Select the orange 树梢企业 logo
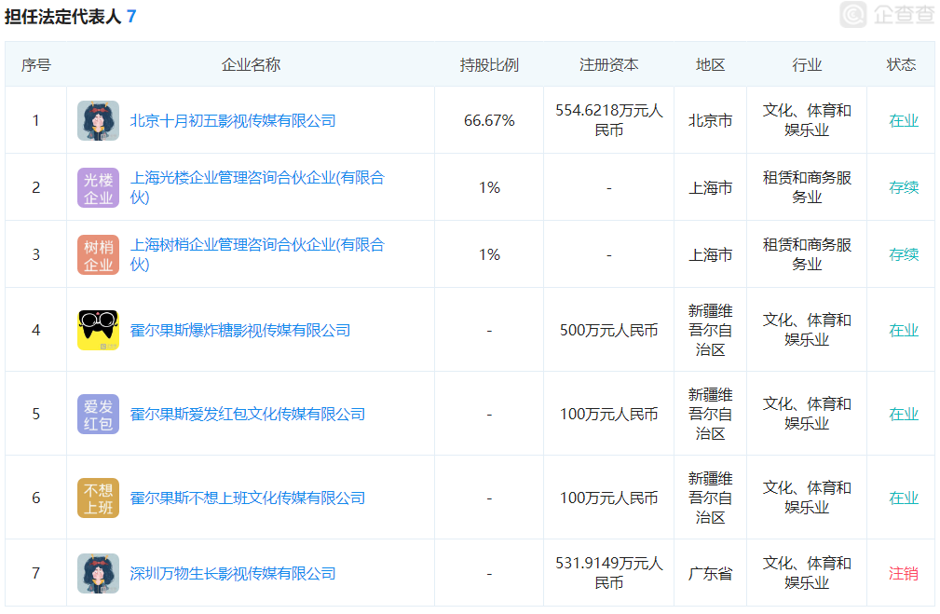Viewport: 940px width, 614px height. tap(99, 255)
